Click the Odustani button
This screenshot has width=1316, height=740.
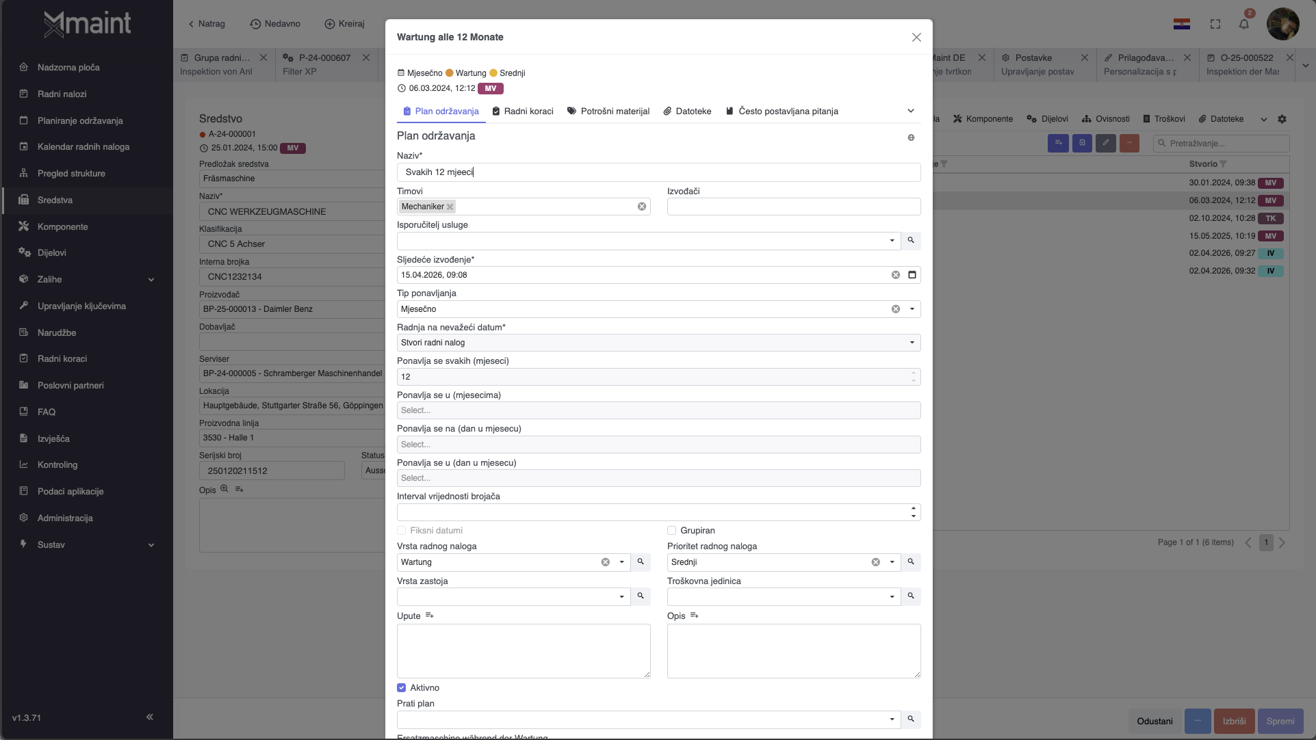pyautogui.click(x=1154, y=722)
